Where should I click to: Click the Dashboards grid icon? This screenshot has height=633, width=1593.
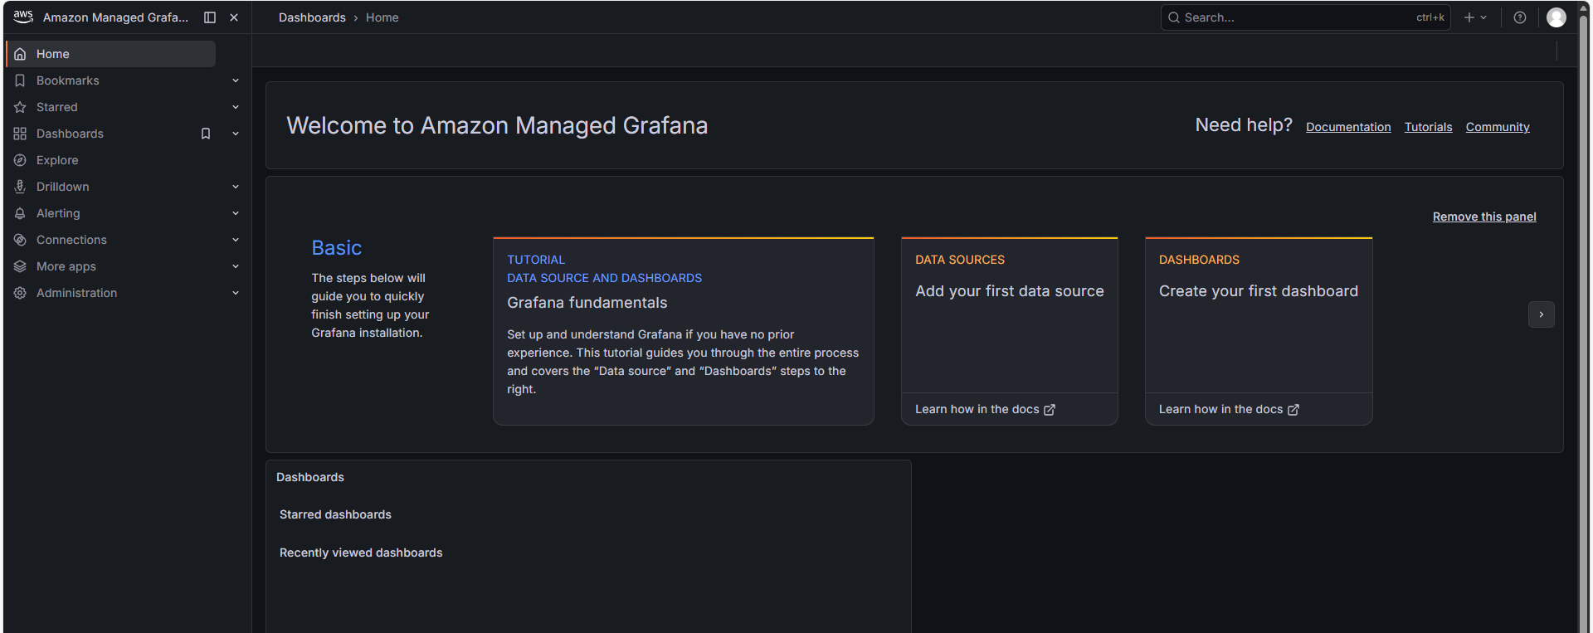(20, 134)
